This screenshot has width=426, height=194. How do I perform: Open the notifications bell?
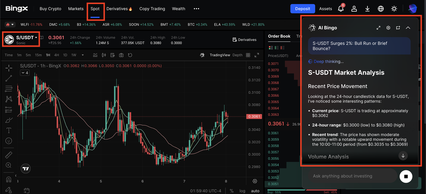coord(341,9)
